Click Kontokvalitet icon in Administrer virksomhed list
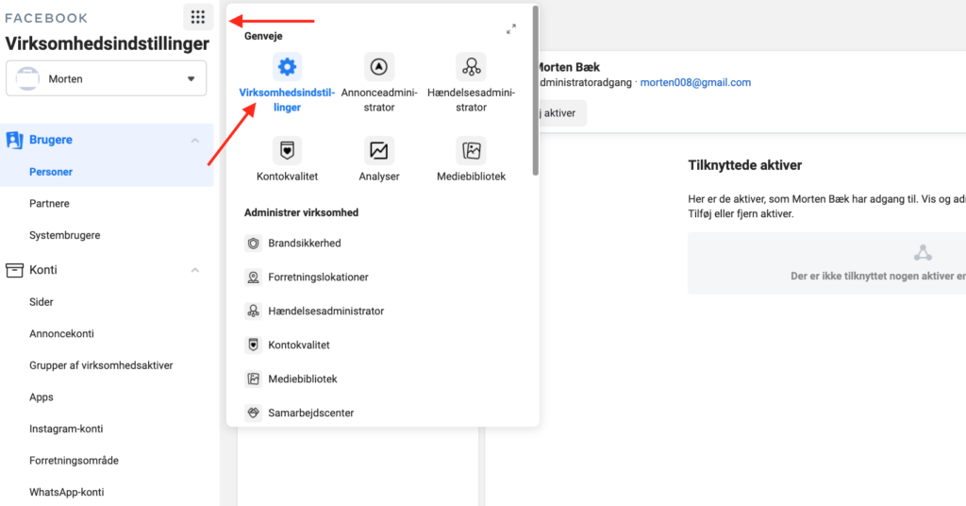Viewport: 966px width, 506px height. [x=253, y=346]
